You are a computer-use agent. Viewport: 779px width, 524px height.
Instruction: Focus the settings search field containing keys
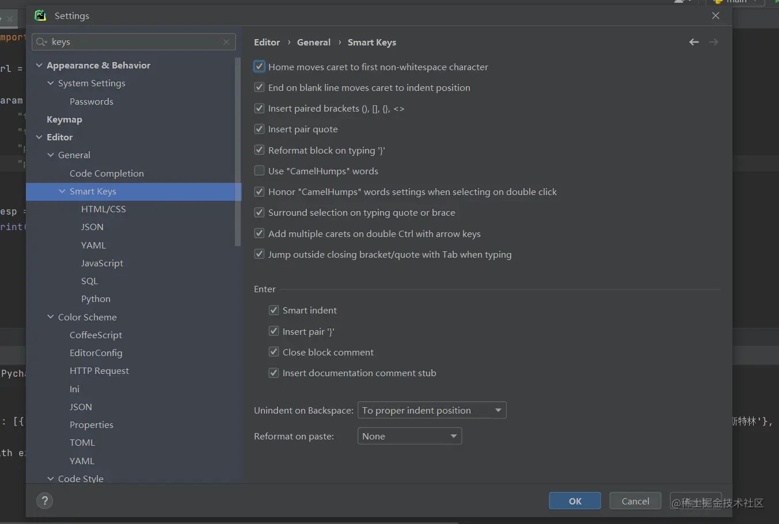tap(134, 42)
